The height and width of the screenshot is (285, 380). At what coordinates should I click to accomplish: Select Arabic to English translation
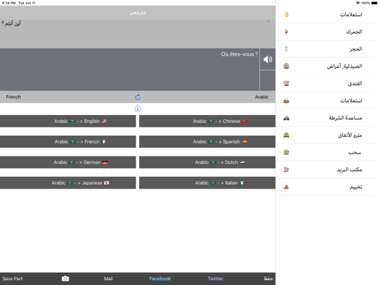[x=68, y=121]
